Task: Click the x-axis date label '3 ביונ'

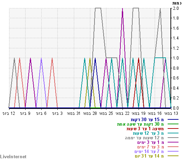Action: [57, 113]
